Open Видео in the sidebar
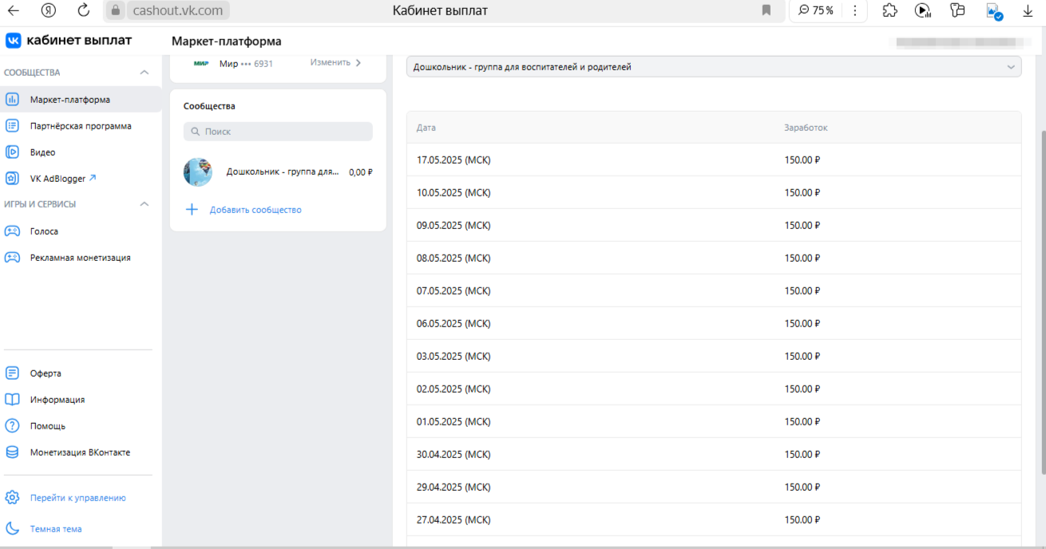 (x=81, y=152)
